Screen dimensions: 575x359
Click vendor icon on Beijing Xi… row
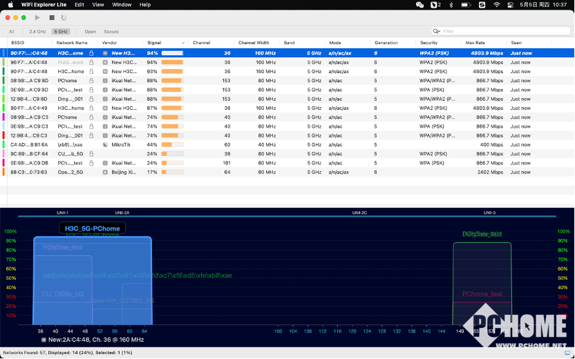pyautogui.click(x=105, y=172)
